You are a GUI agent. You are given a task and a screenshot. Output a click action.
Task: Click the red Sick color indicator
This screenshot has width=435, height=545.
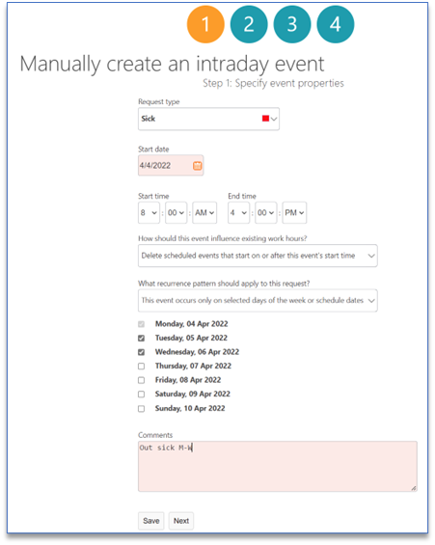pos(265,119)
